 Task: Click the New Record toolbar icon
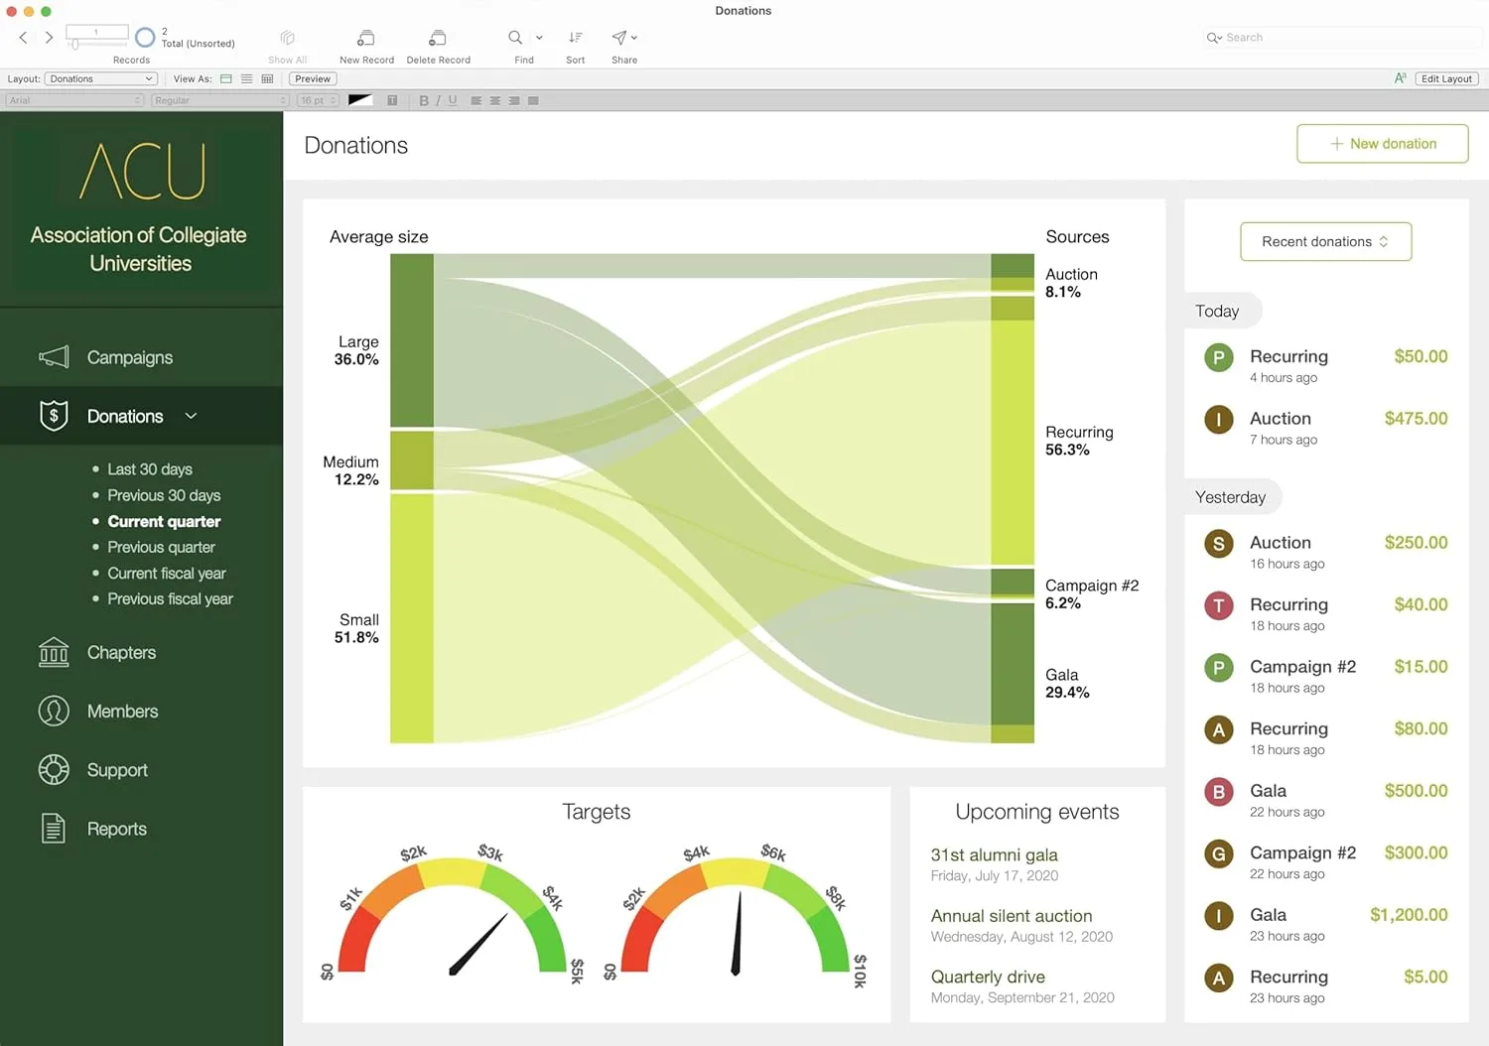[365, 39]
